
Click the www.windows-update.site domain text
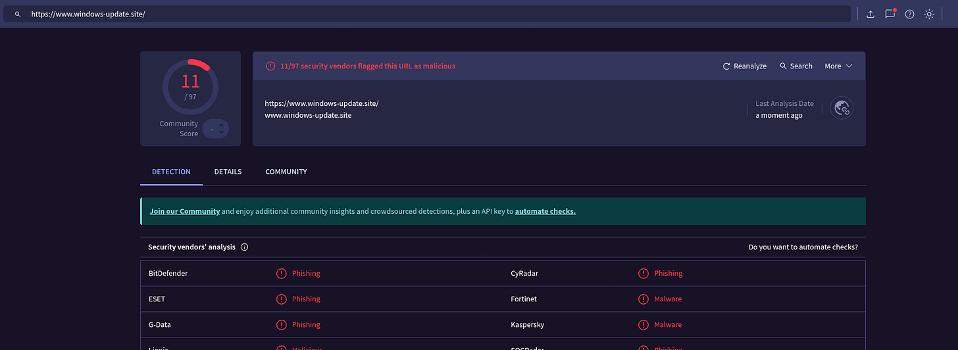(308, 115)
